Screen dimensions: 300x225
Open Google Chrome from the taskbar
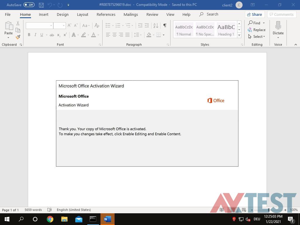click(50, 219)
